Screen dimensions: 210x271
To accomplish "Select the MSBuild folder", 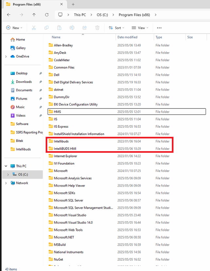I will [x=127, y=245].
